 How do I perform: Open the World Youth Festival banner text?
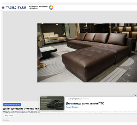[x=38, y=7]
